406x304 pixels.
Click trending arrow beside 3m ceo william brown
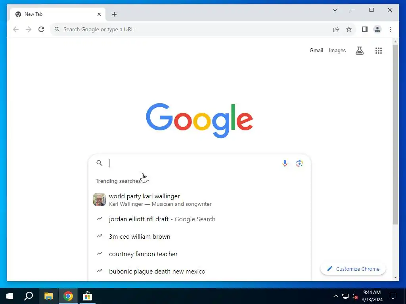click(100, 236)
